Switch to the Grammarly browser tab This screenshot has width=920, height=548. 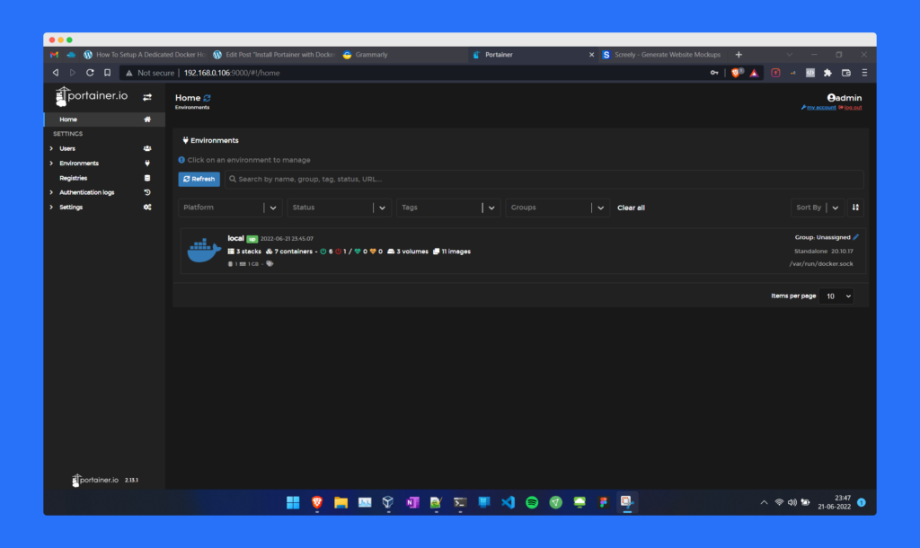371,55
